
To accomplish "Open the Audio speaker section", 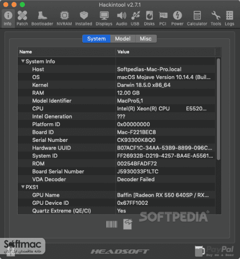I will click(x=121, y=18).
